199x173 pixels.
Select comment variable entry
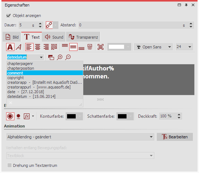45,73
